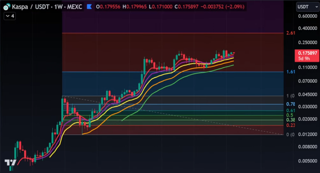Click the Kaspa coin logo icon

point(7,7)
